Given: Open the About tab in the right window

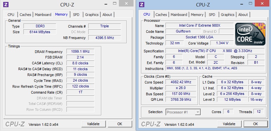Looking at the screenshot, I should tap(243, 15).
